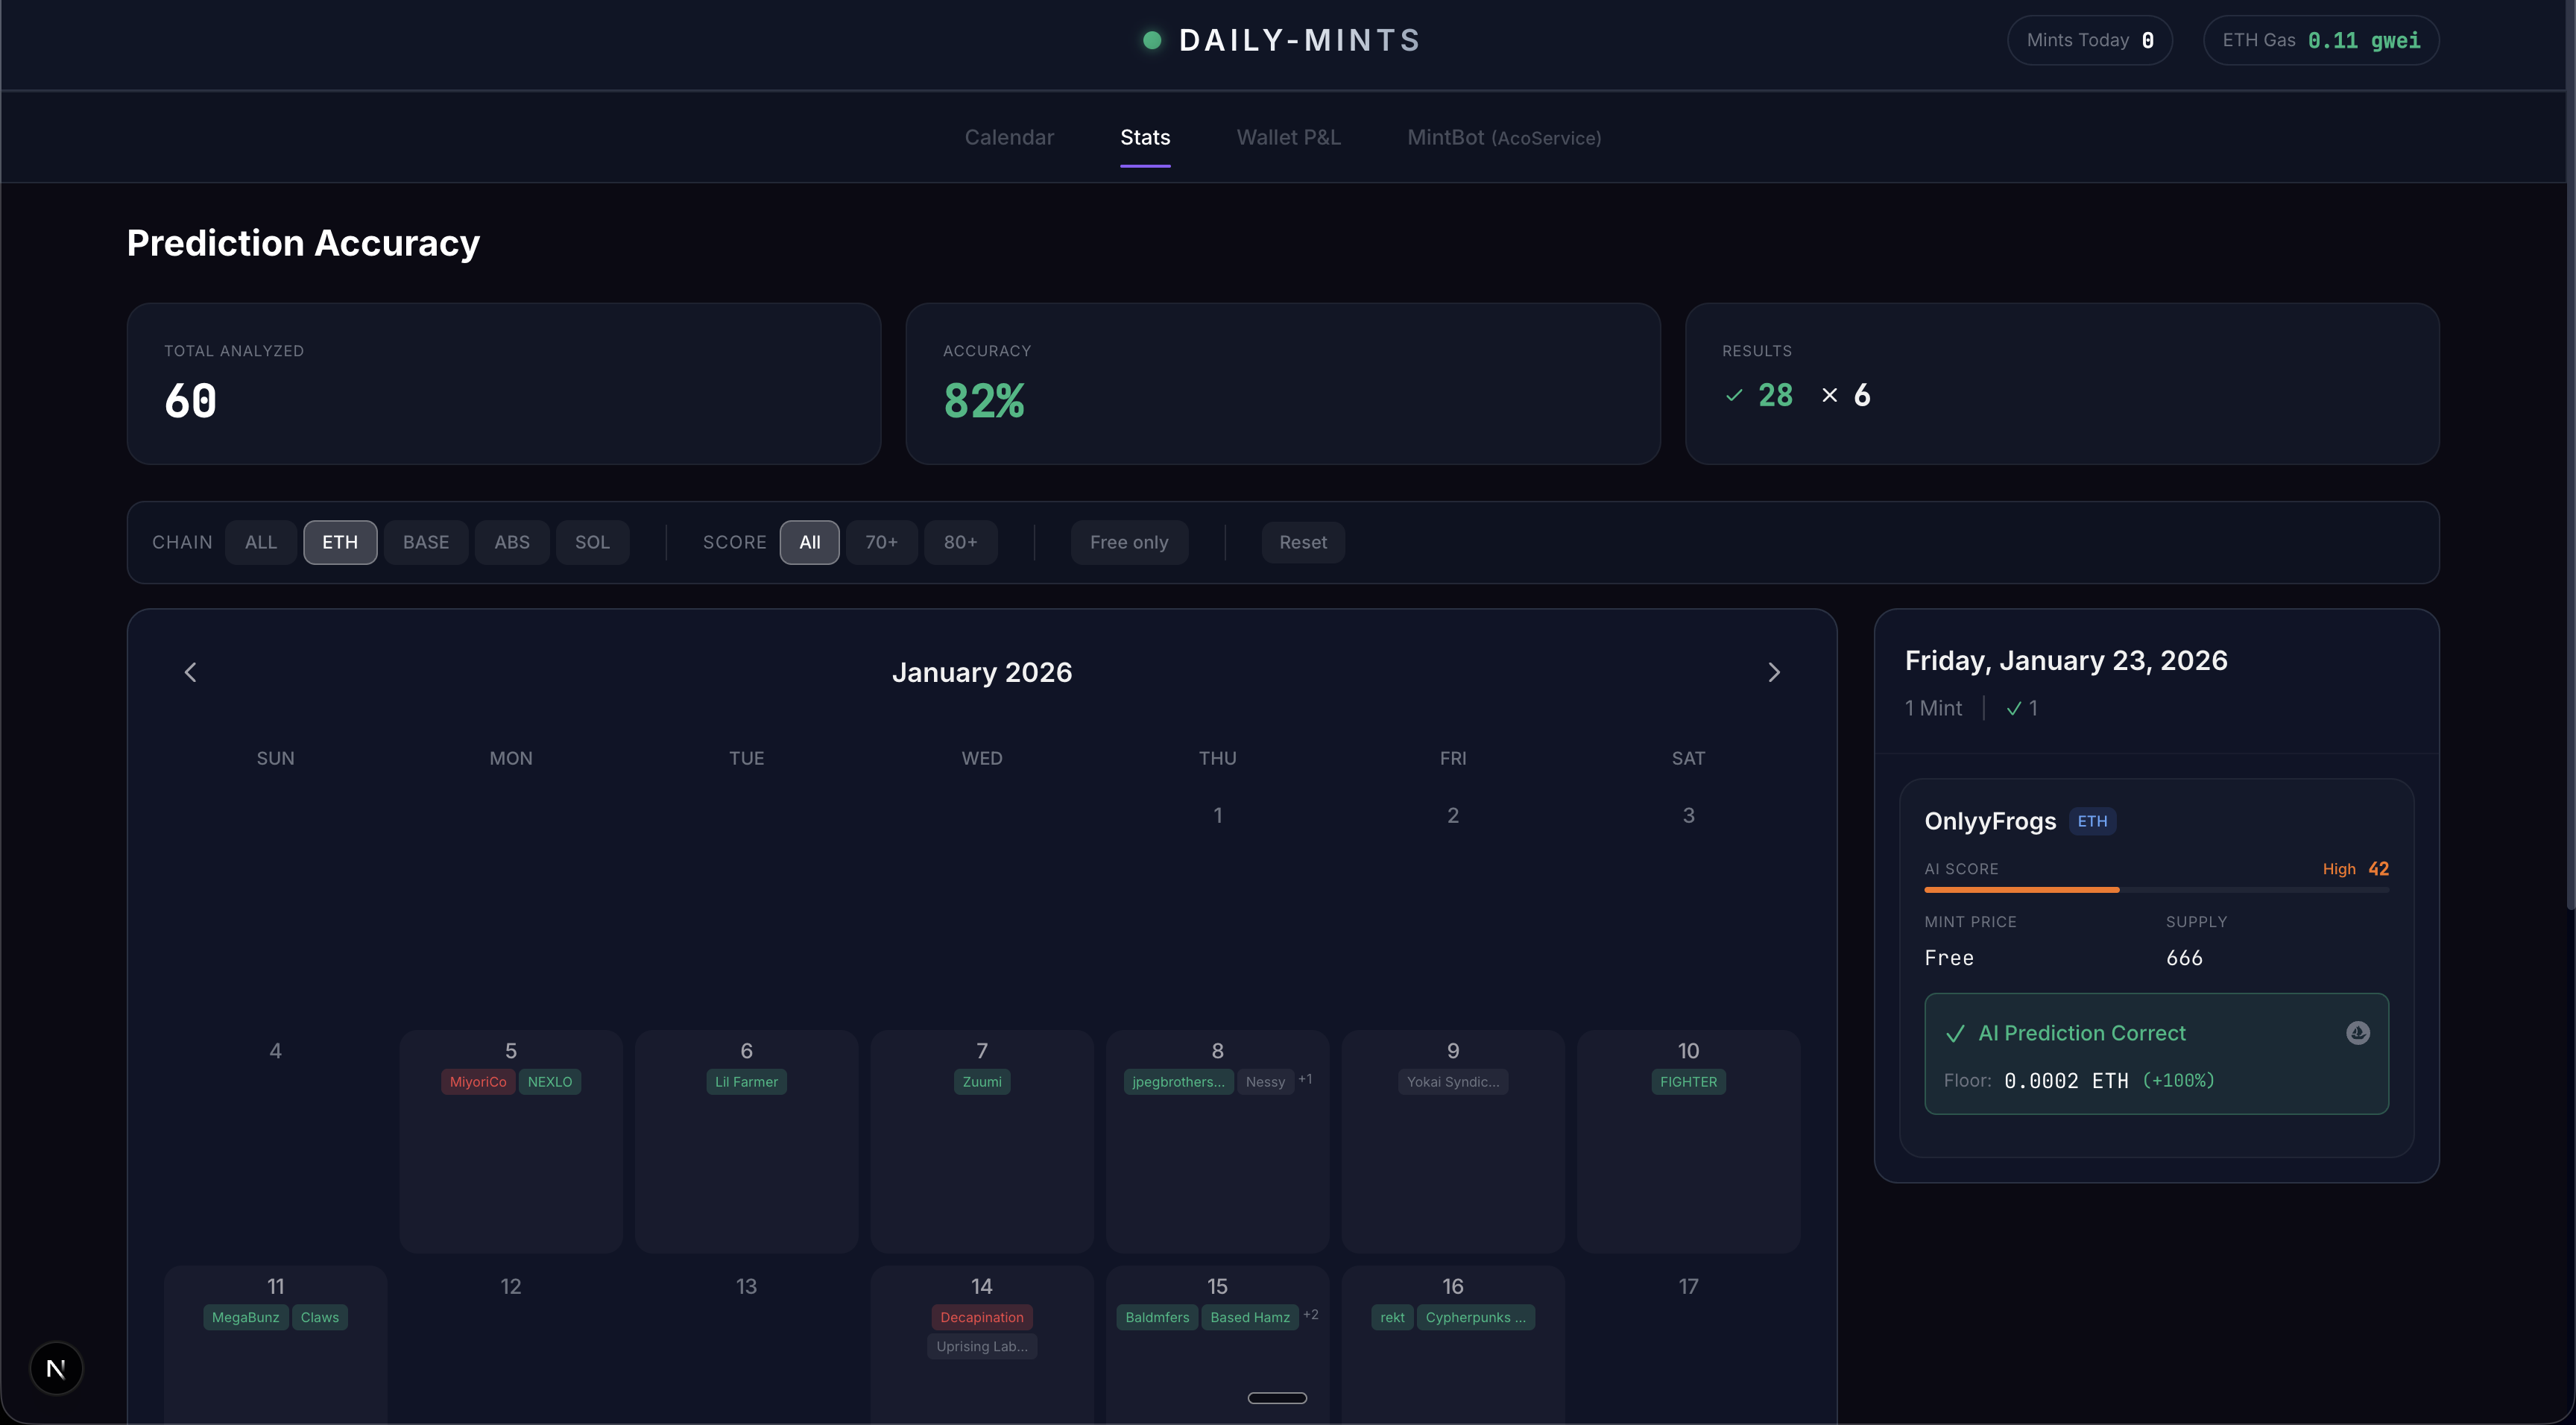This screenshot has height=1425, width=2576.
Task: Toggle the 80+ score filter
Action: point(960,542)
